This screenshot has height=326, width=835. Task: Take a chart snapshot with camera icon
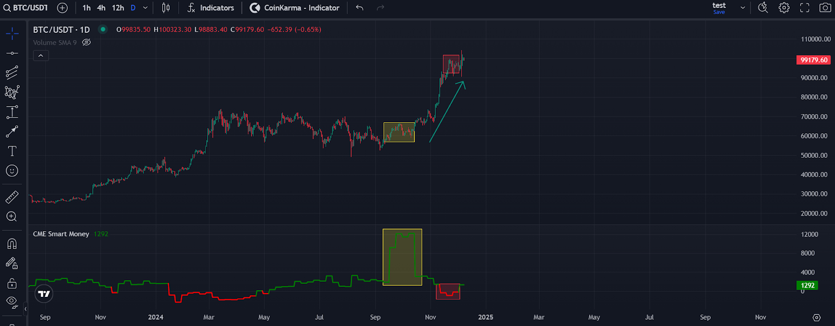click(x=825, y=8)
